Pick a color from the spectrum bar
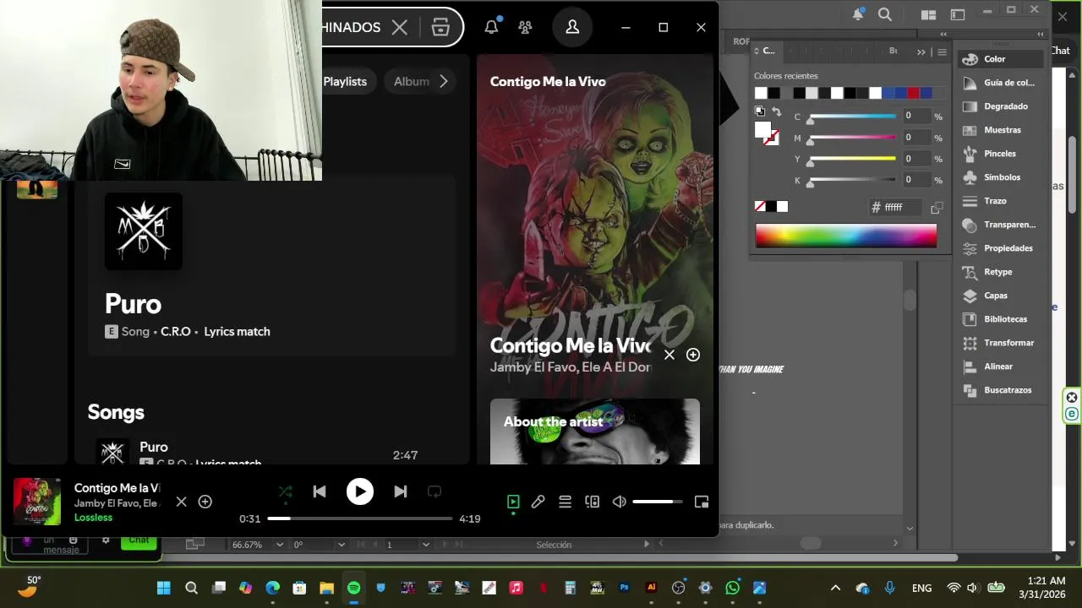Viewport: 1082px width, 608px height. coord(846,236)
